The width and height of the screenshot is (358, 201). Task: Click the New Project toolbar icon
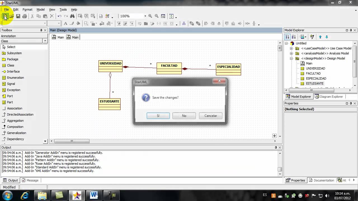click(x=5, y=16)
